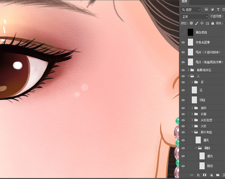Click the lock position move icon
225x179 pixels.
pos(202,23)
